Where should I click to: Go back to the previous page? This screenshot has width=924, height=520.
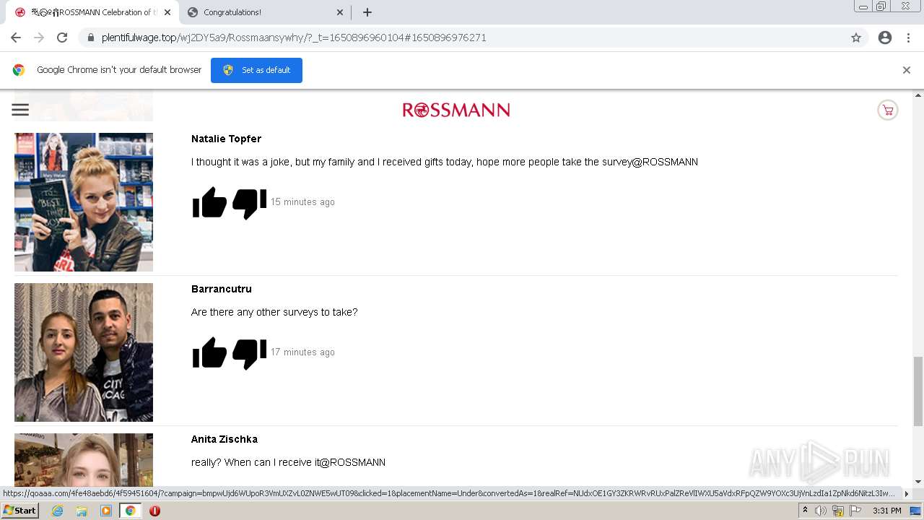(x=16, y=38)
